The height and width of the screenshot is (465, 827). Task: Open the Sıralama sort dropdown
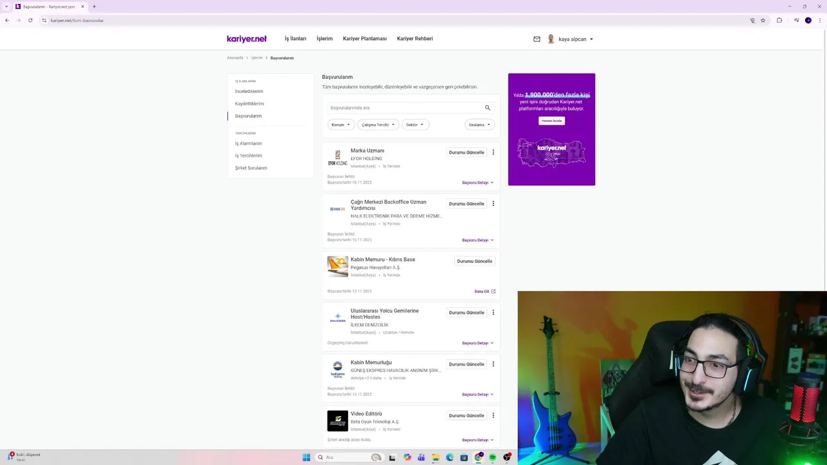click(479, 125)
